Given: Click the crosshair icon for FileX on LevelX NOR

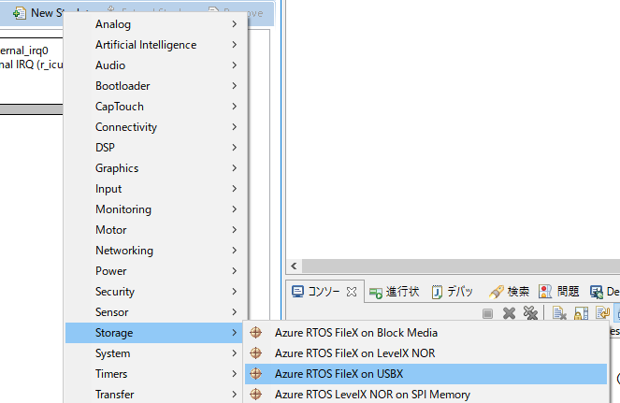Looking at the screenshot, I should click(256, 353).
